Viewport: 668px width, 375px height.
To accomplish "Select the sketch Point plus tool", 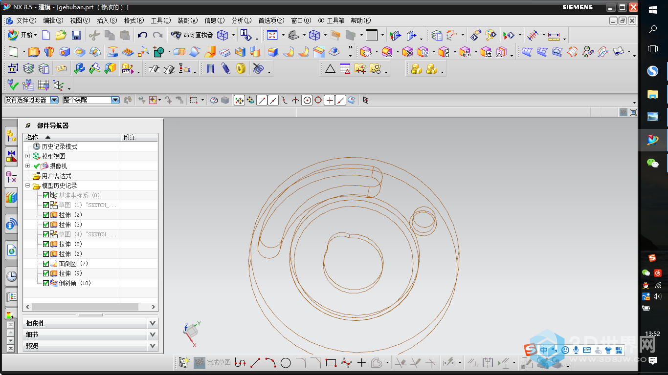I will point(361,363).
